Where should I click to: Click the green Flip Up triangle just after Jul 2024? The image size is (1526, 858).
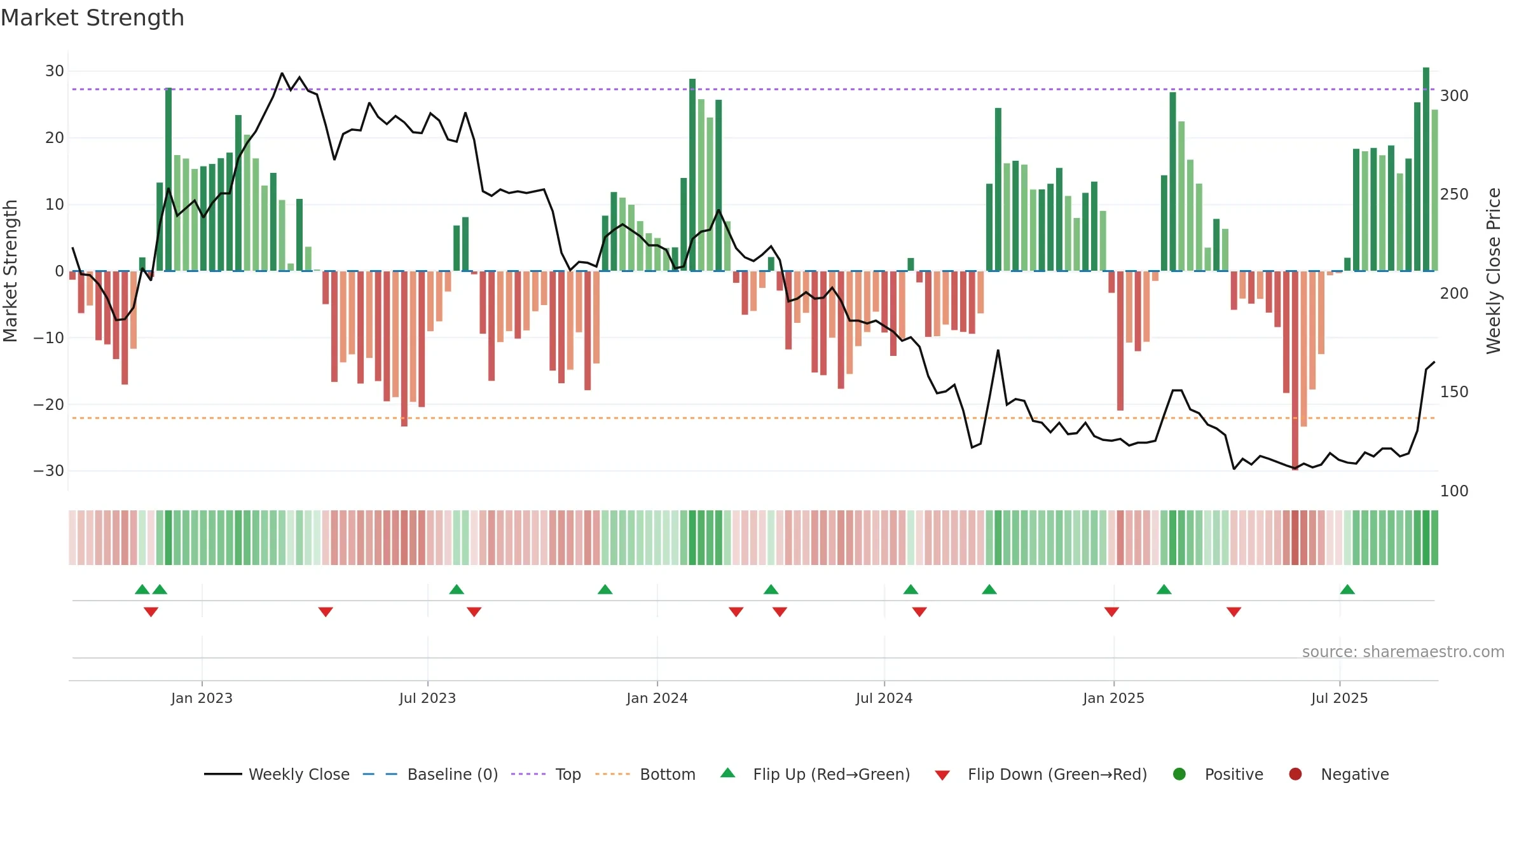pyautogui.click(x=911, y=589)
